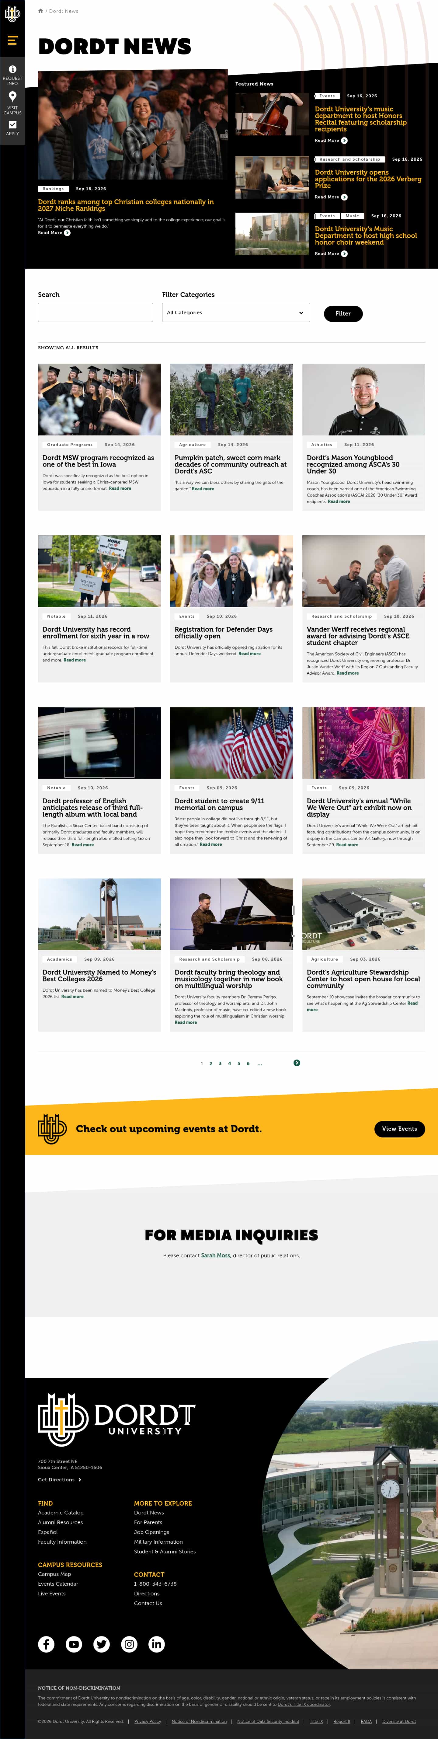This screenshot has width=438, height=1739.
Task: Open Events Calendar footer link
Action: tap(58, 1584)
